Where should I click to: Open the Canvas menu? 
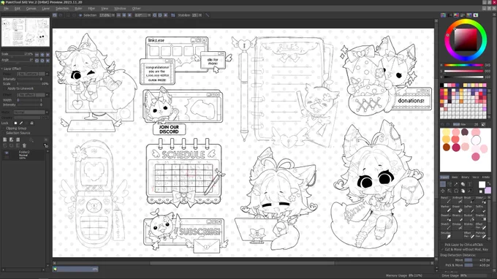[x=31, y=9]
